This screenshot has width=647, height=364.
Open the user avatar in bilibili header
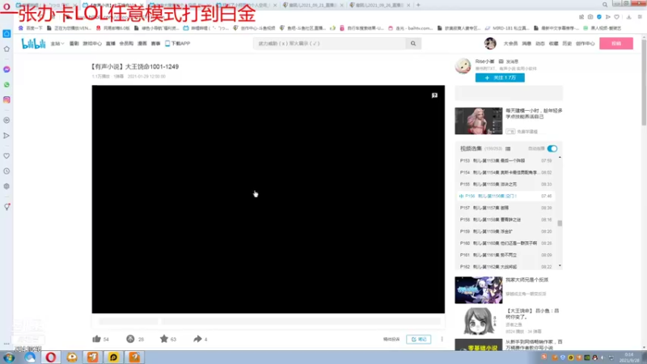490,44
